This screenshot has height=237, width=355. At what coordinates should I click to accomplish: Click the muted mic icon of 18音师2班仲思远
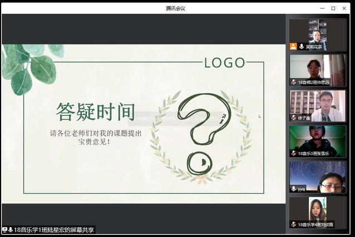[x=293, y=82]
